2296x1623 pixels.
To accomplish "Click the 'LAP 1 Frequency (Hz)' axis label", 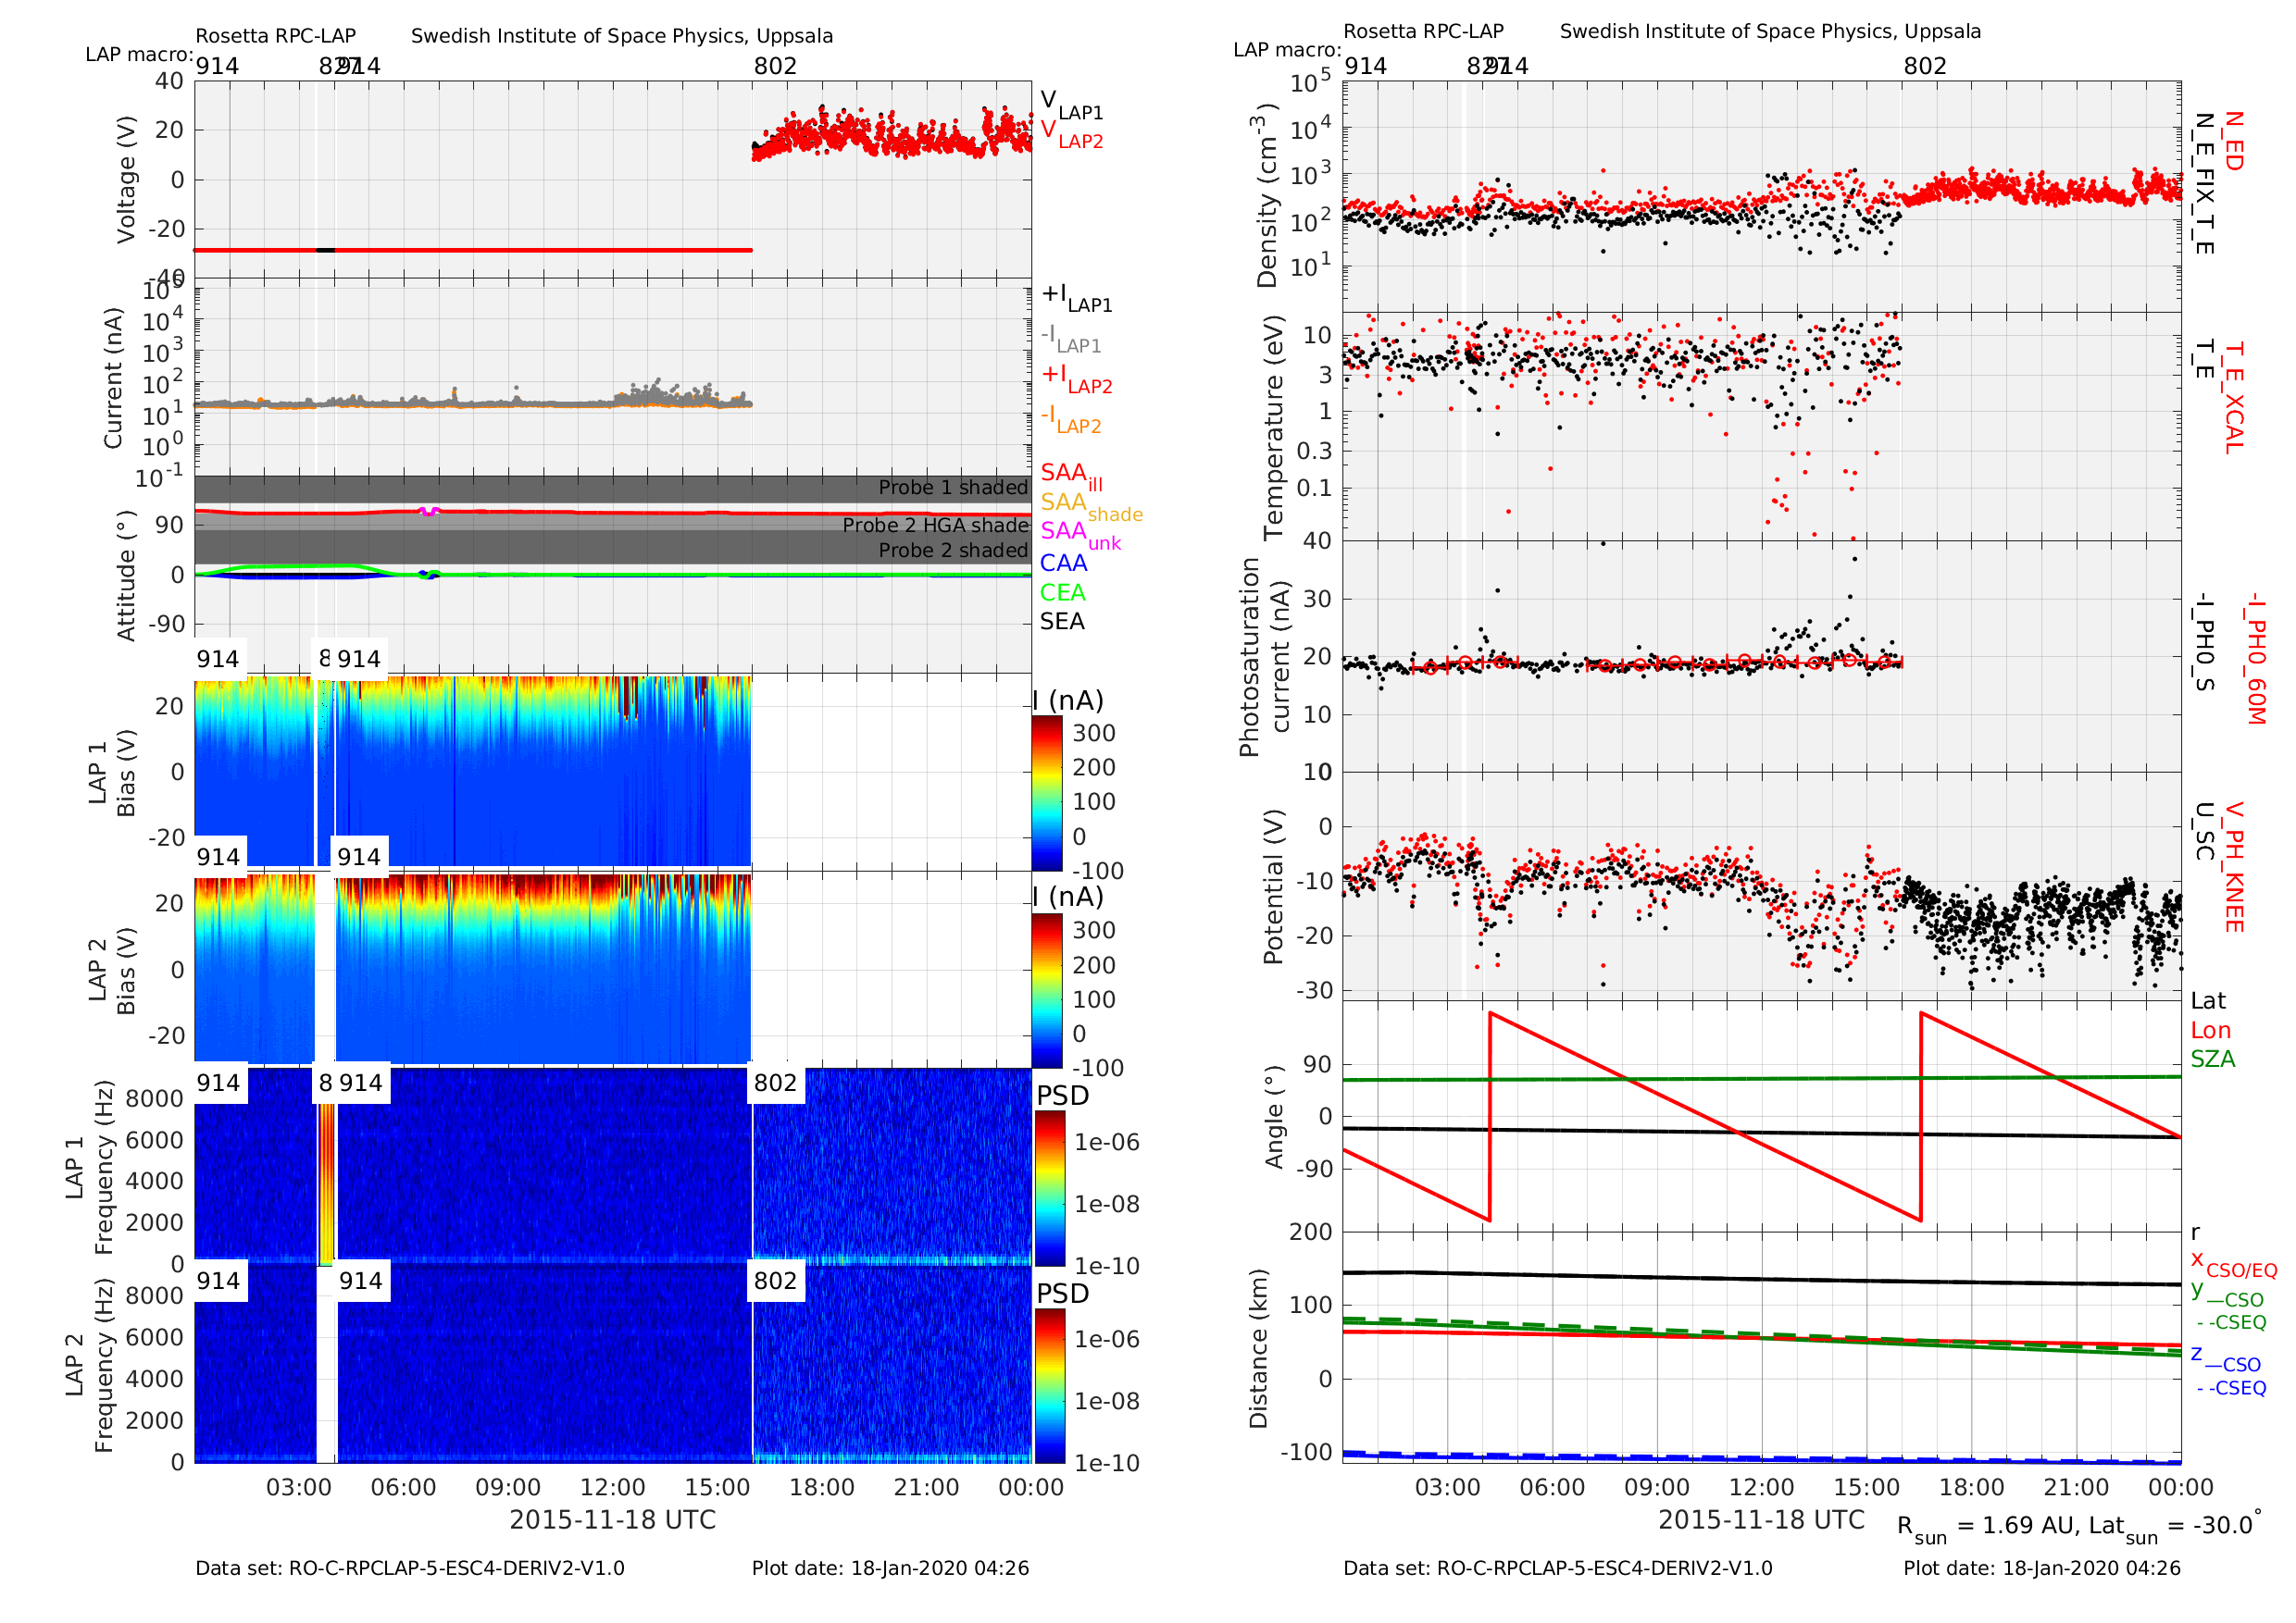I will [89, 1167].
